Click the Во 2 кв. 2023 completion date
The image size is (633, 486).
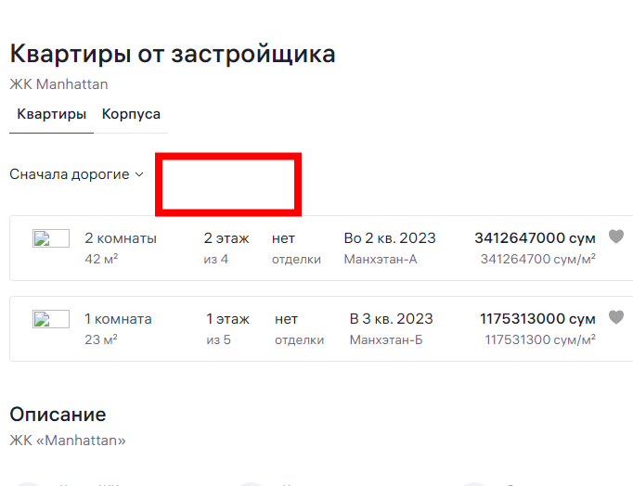click(x=390, y=238)
